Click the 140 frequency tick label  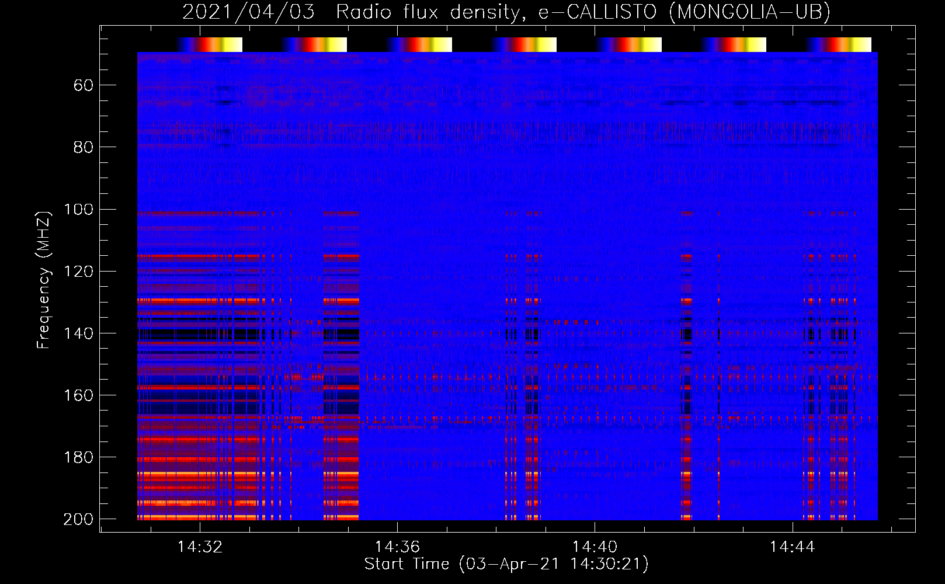(79, 333)
